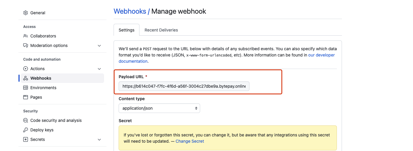Open the Recent Deliveries tab
Screen dimensions: 413x151
(x=161, y=30)
